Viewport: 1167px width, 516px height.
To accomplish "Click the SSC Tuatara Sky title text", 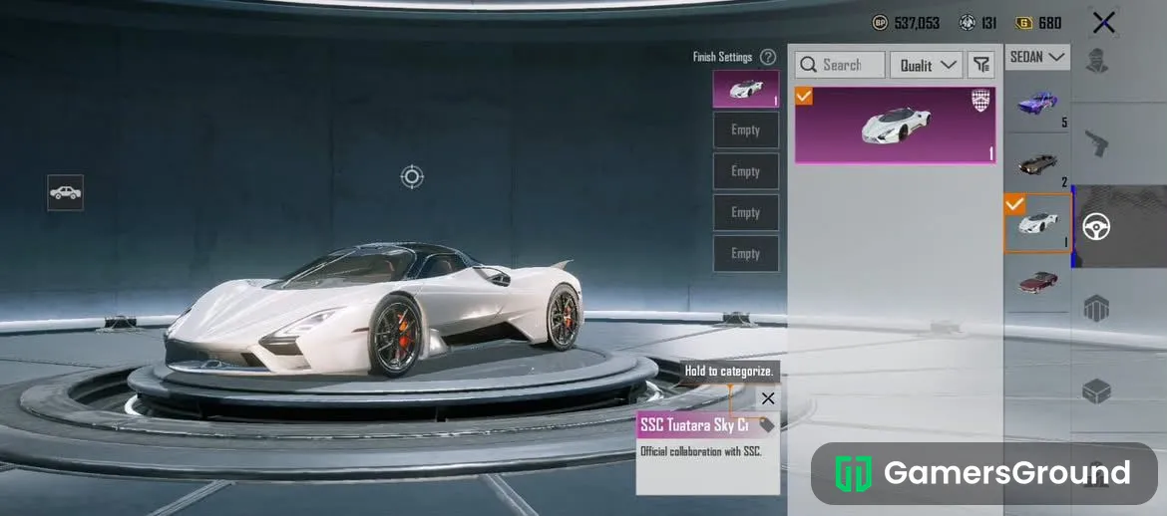I will click(693, 425).
